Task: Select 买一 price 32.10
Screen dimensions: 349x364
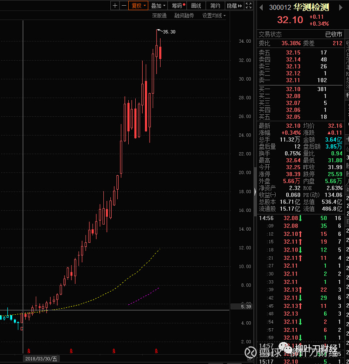Action: point(293,89)
